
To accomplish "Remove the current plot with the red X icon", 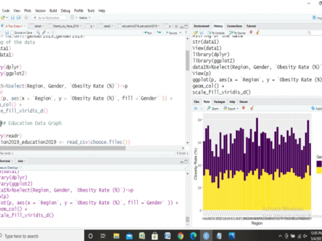I will tap(244, 108).
